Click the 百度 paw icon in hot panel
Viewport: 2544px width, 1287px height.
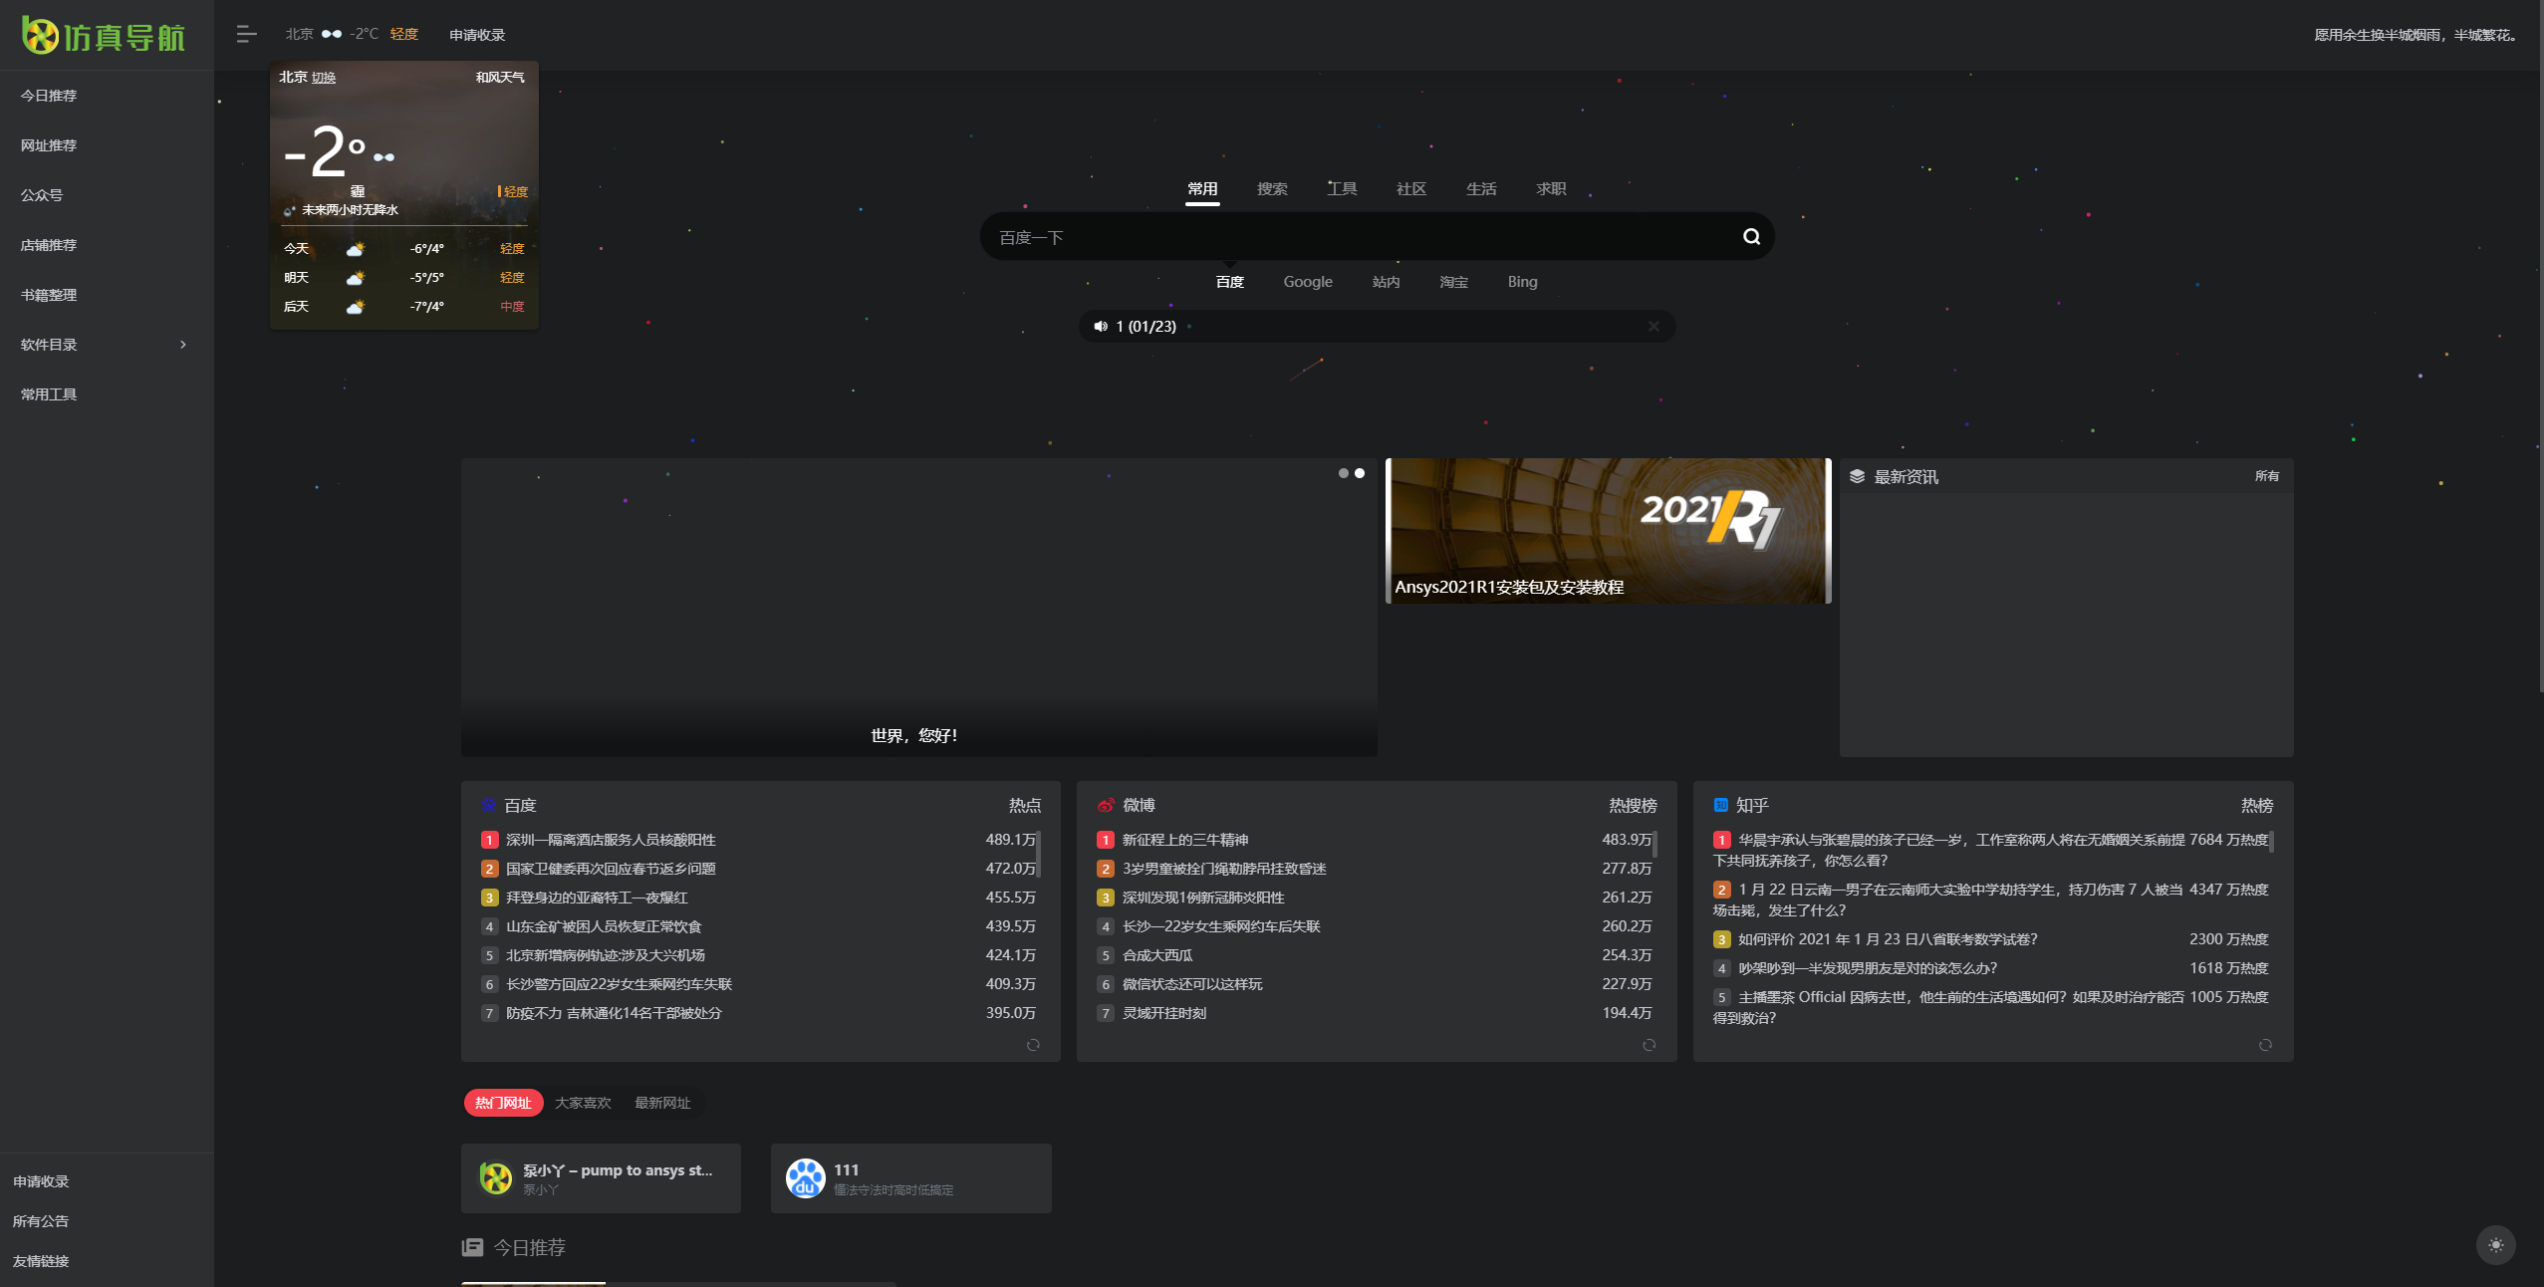(x=488, y=805)
